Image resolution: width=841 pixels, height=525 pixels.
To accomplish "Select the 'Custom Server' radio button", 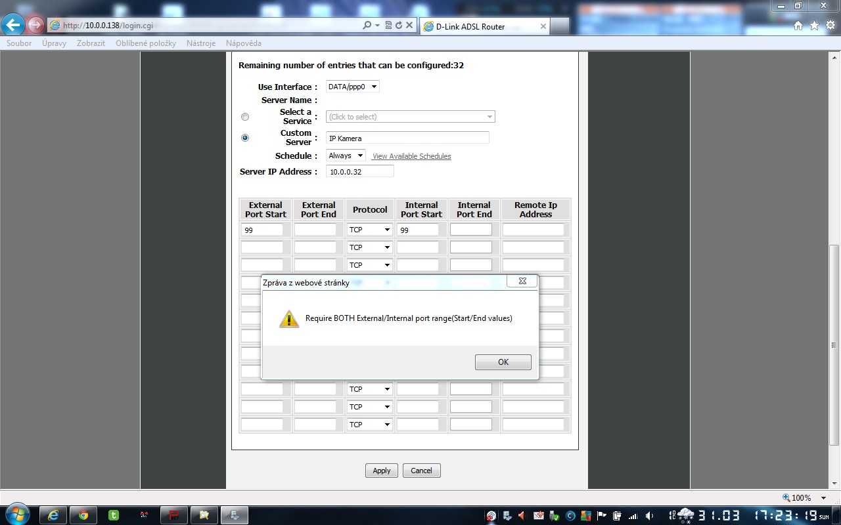I will tap(245, 138).
